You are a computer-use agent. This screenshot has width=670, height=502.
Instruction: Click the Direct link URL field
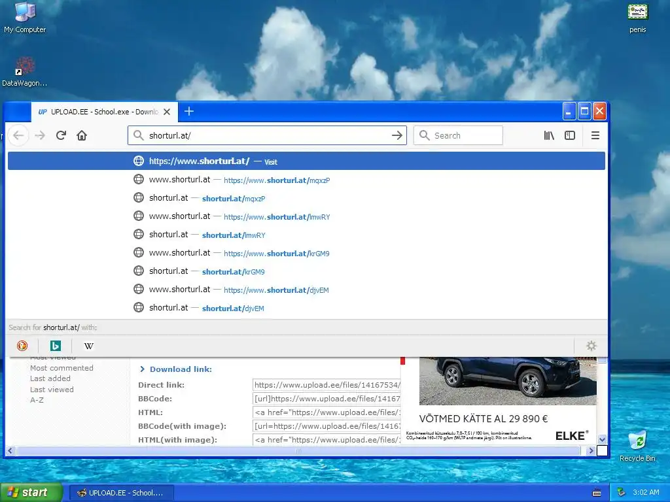(x=327, y=385)
